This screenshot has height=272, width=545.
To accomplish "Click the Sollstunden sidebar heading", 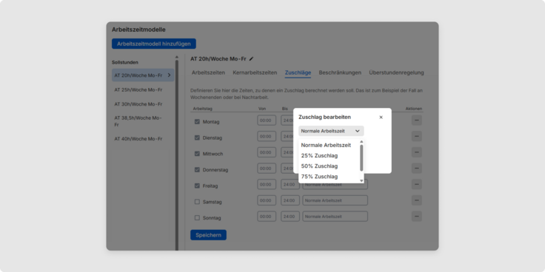I will click(x=125, y=62).
